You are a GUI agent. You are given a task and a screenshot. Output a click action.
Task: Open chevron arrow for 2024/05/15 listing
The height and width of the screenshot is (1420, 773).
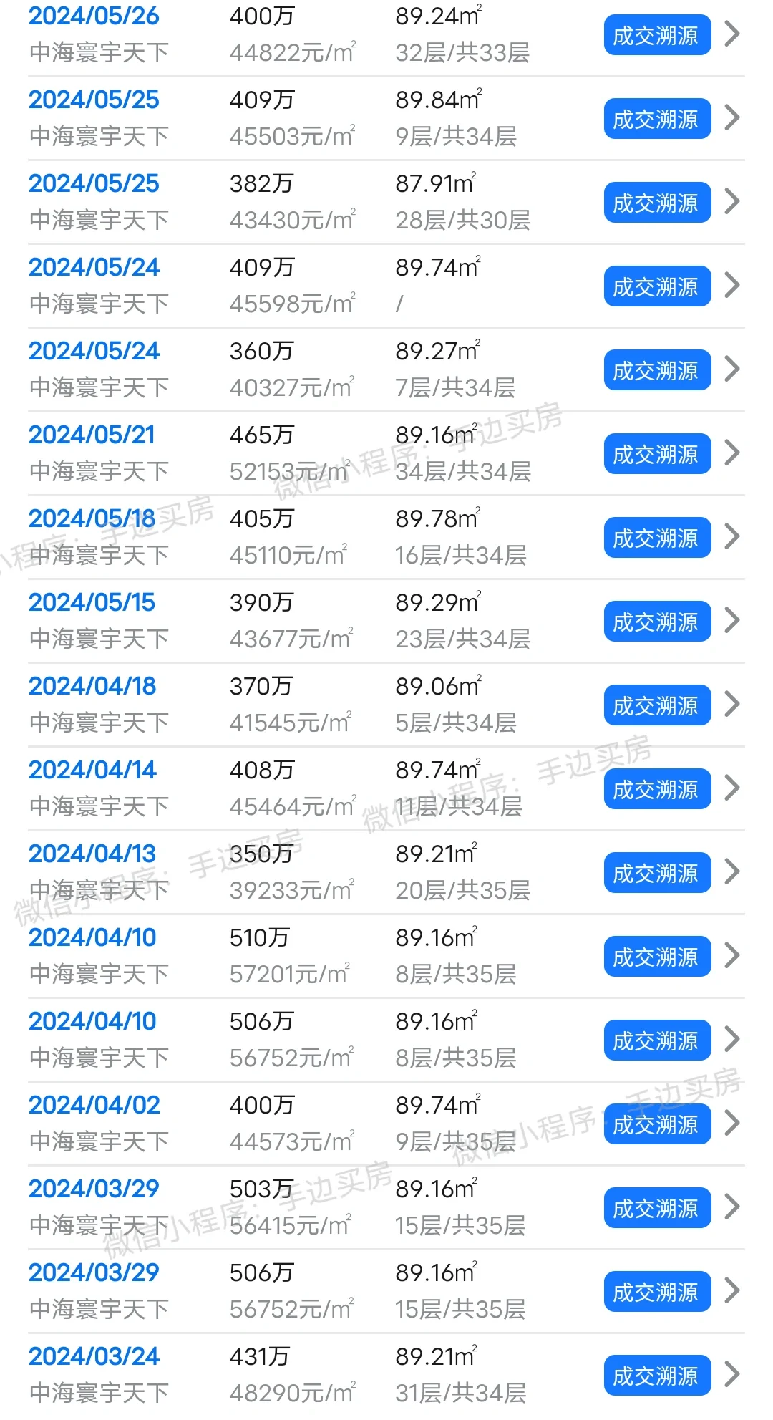pyautogui.click(x=731, y=620)
